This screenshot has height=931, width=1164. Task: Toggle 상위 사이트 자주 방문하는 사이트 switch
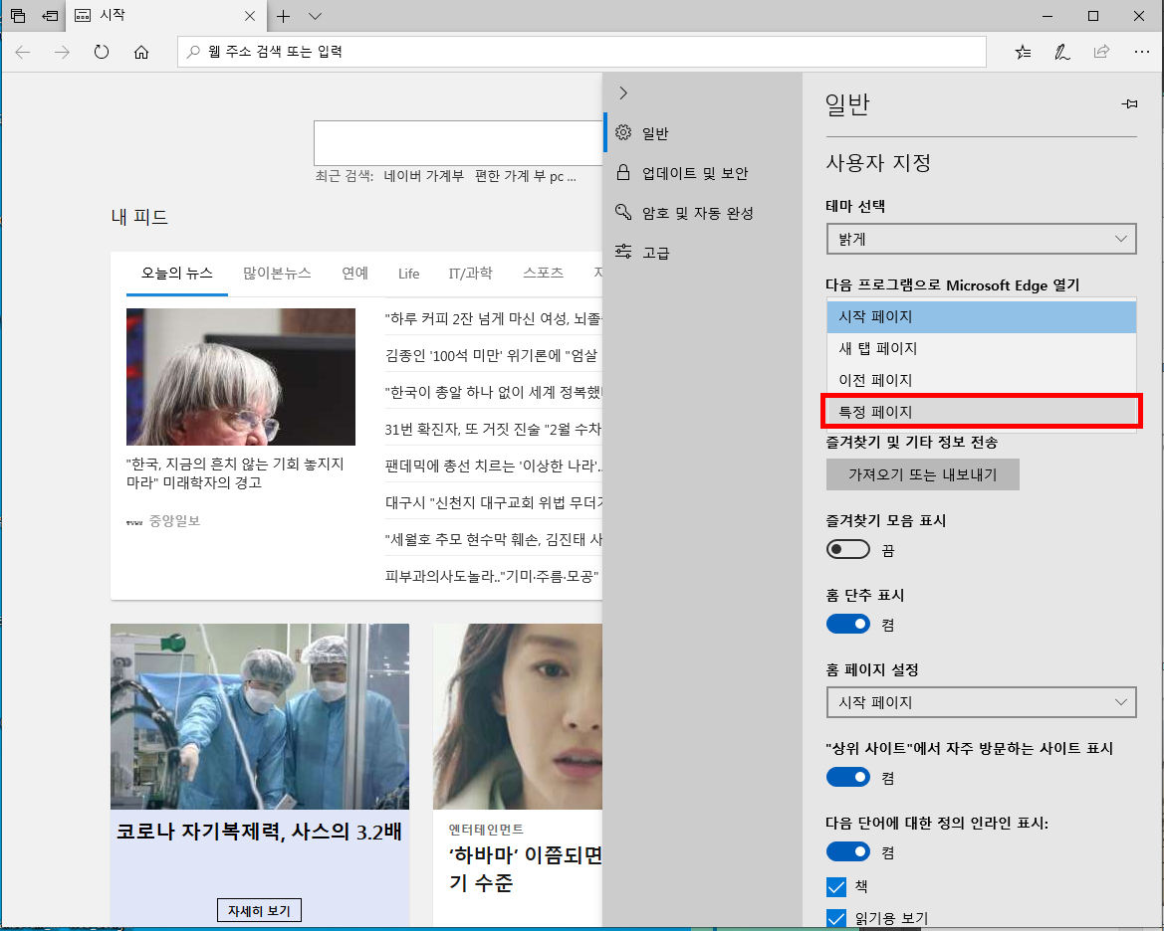(847, 778)
